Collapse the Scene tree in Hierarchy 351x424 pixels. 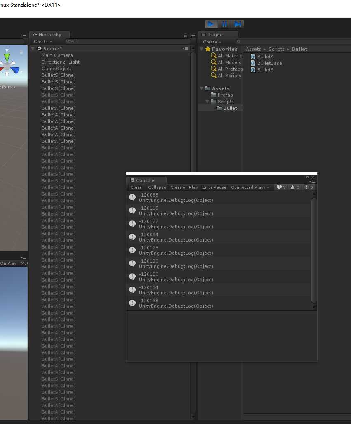coord(33,49)
